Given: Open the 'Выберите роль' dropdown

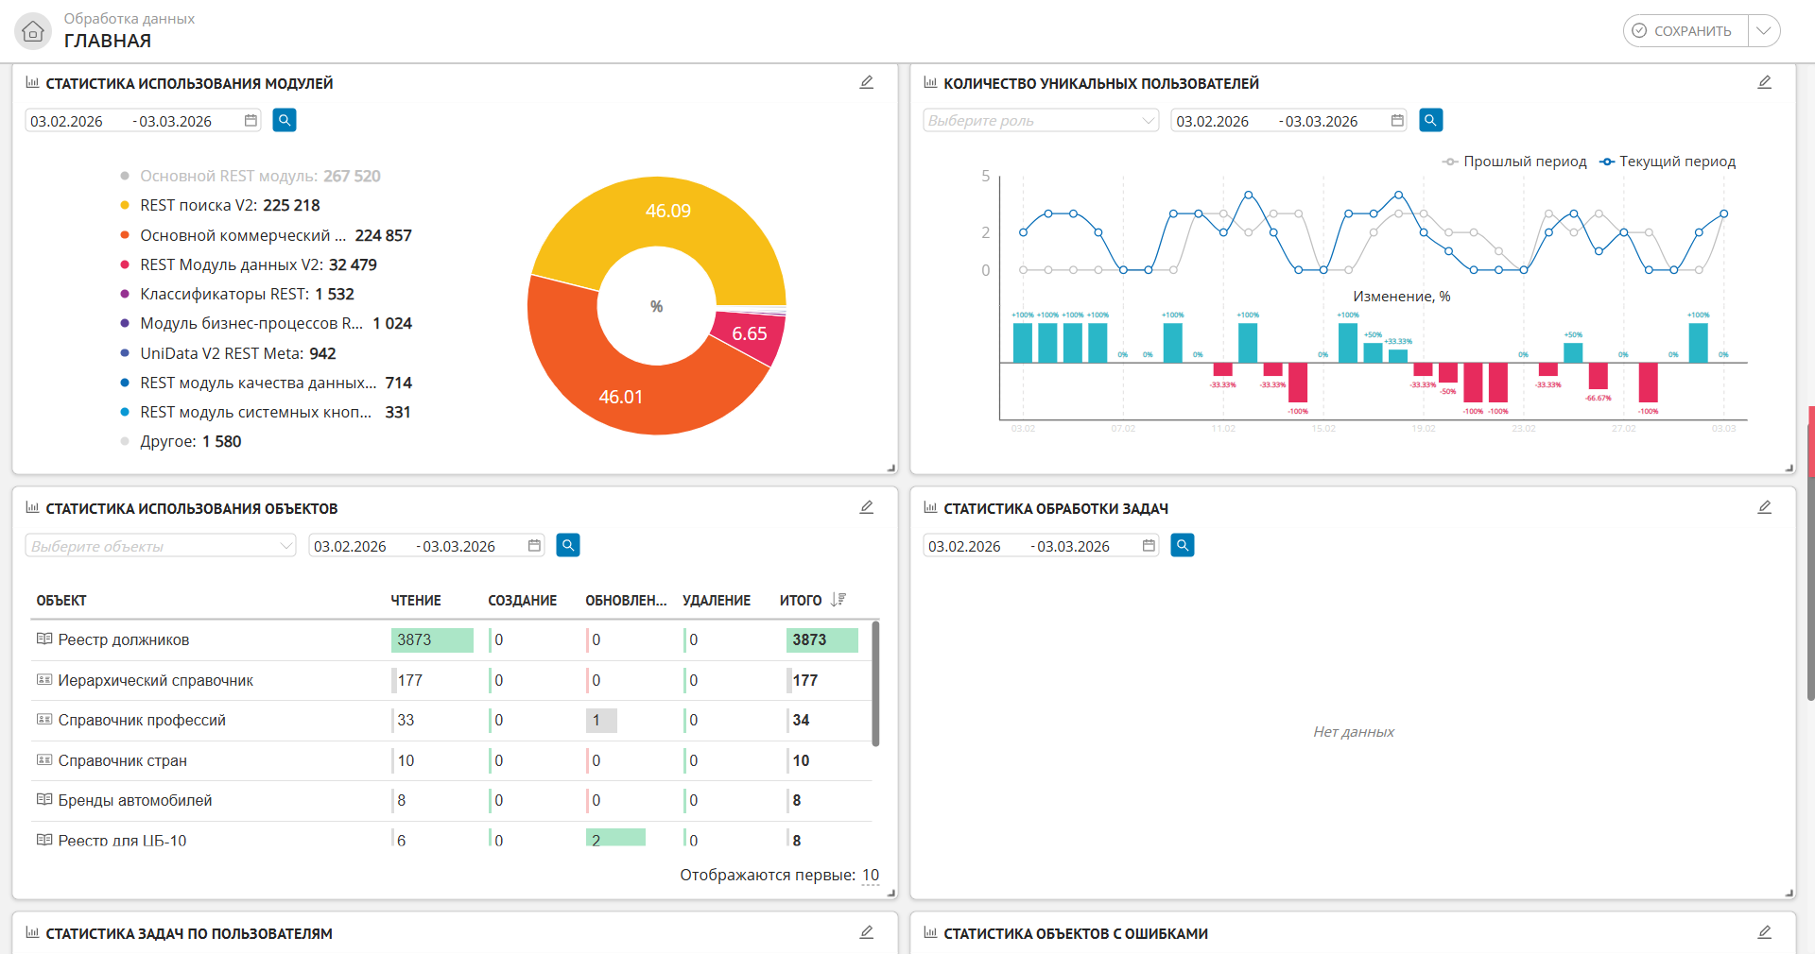Looking at the screenshot, I should [x=1040, y=121].
